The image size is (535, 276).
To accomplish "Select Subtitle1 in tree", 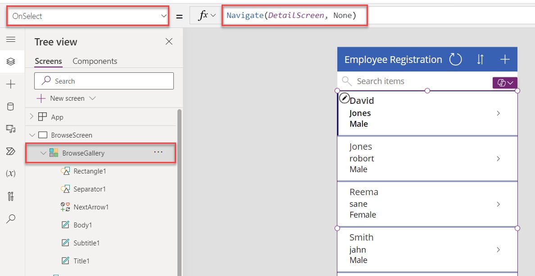I will [86, 243].
